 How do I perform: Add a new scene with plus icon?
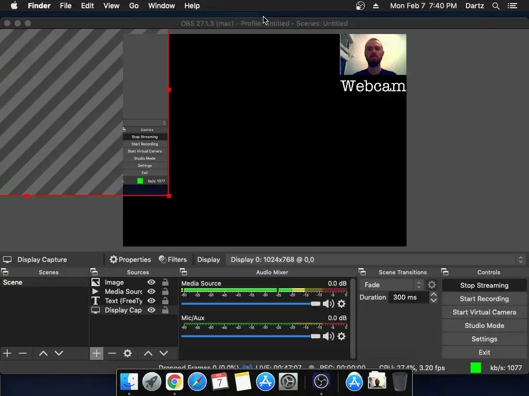tap(7, 353)
